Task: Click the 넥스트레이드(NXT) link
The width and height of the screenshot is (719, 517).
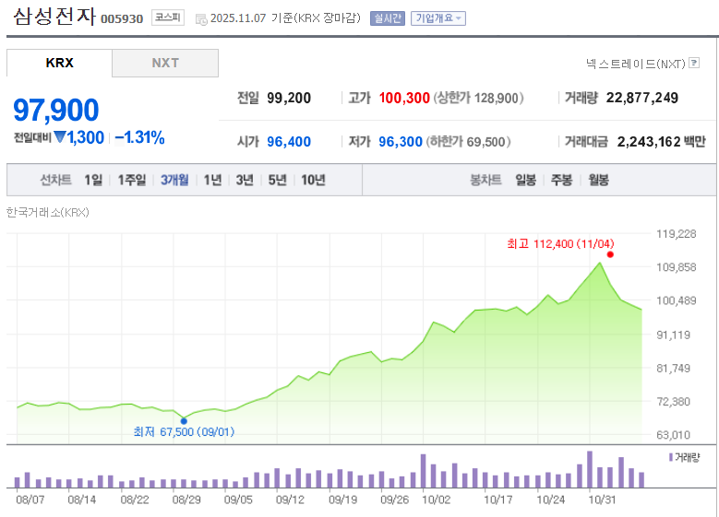Action: pyautogui.click(x=635, y=64)
